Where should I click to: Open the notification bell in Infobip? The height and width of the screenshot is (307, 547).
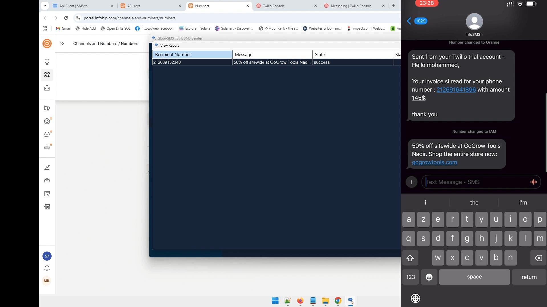[47, 268]
